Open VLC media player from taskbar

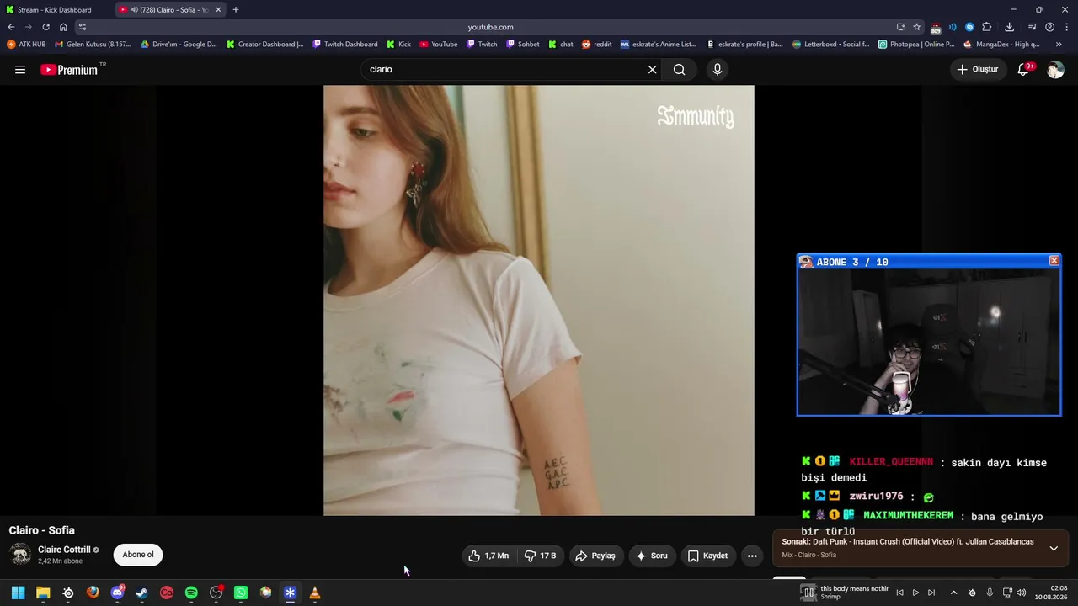pos(315,593)
